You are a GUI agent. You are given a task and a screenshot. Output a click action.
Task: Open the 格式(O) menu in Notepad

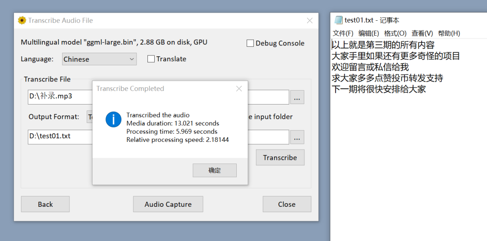pyautogui.click(x=395, y=33)
